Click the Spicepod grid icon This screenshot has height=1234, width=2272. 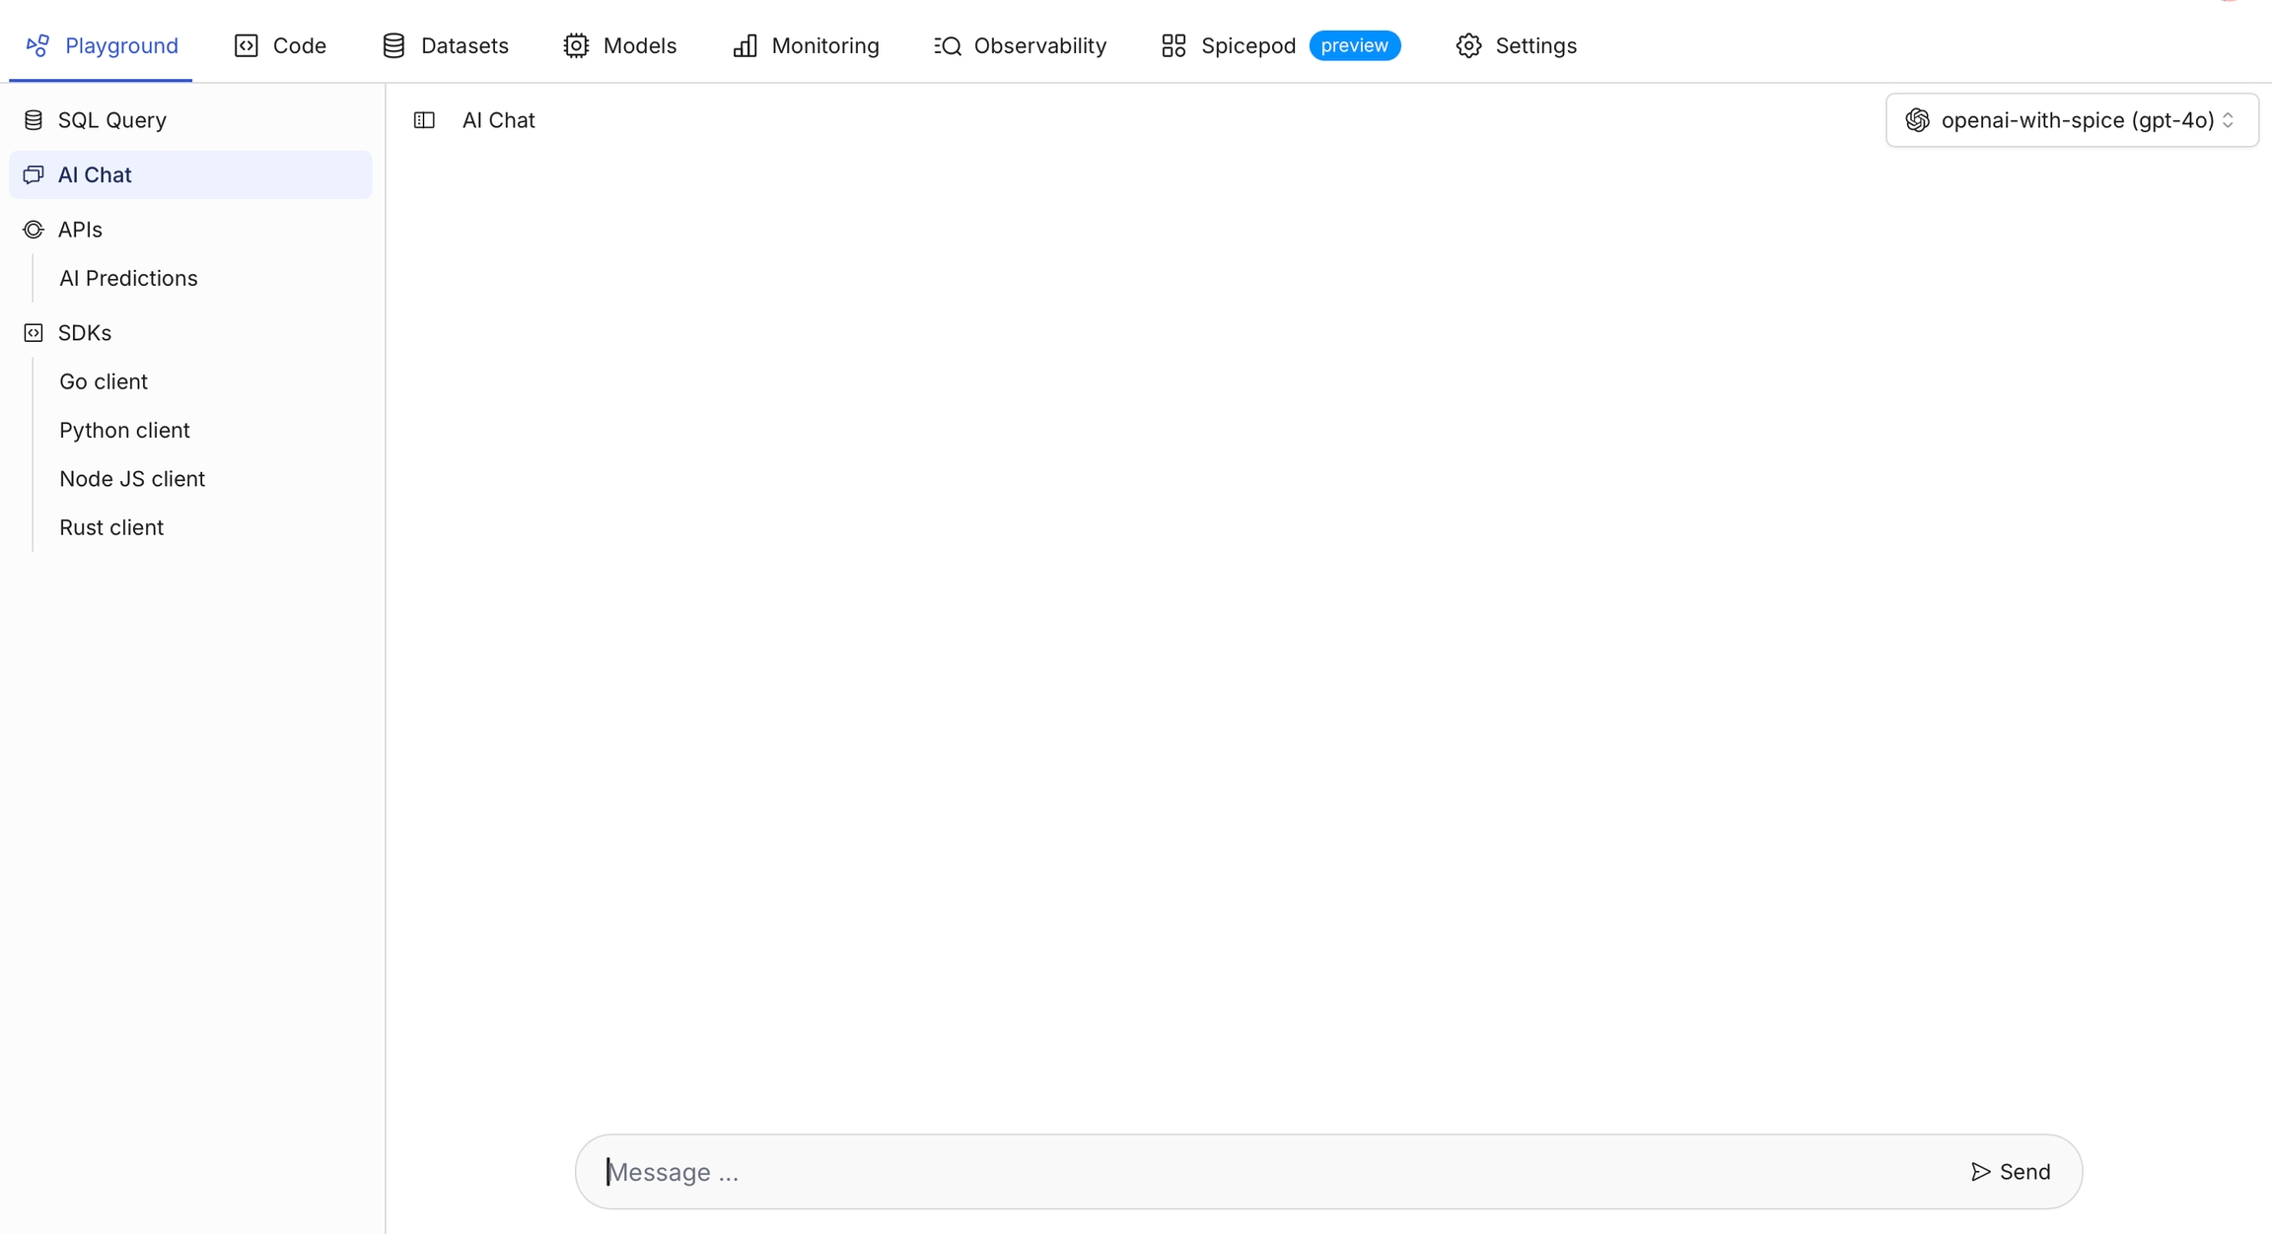[1173, 46]
